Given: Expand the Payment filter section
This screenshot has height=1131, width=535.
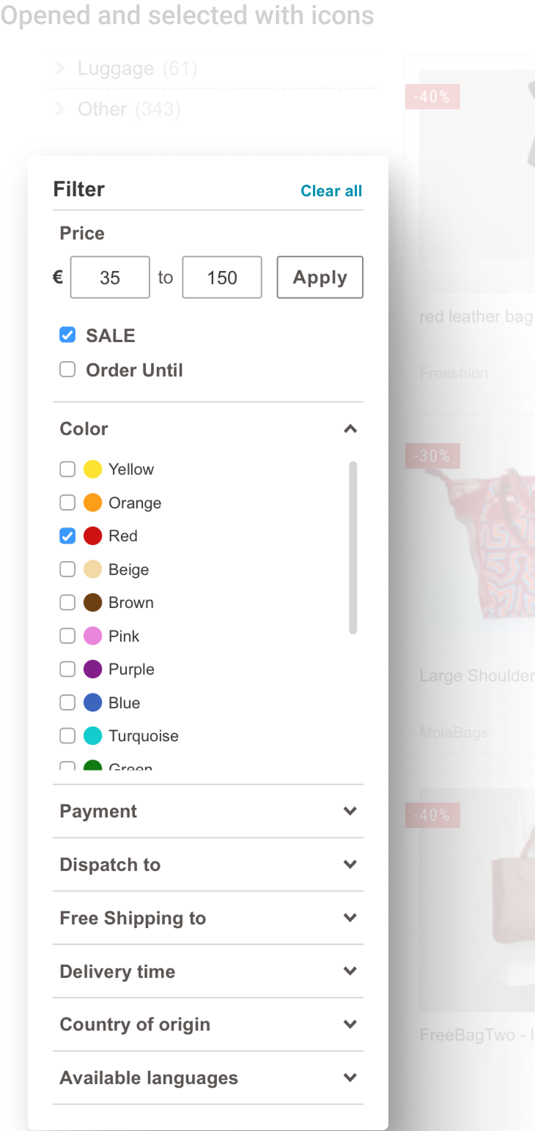Looking at the screenshot, I should click(208, 811).
